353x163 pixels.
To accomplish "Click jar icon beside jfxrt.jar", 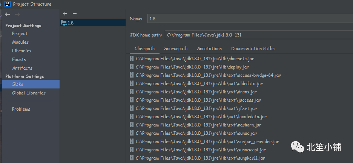I will click(132, 108).
